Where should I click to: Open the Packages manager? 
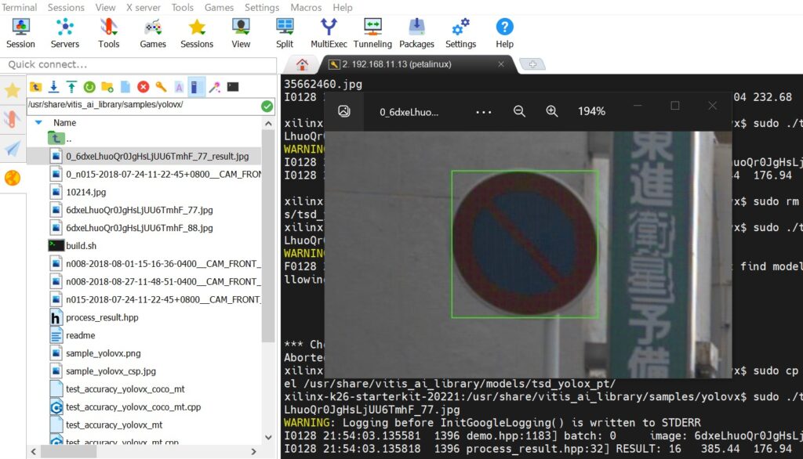pos(416,31)
